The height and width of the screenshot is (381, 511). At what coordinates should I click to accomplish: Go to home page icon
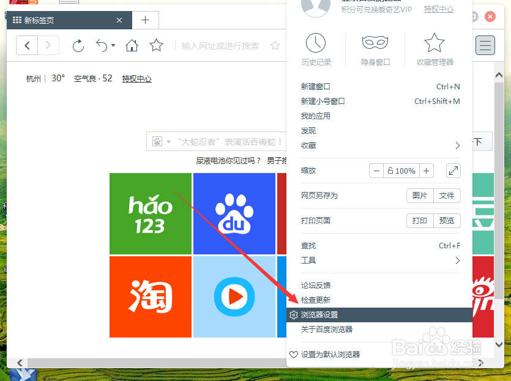click(132, 45)
